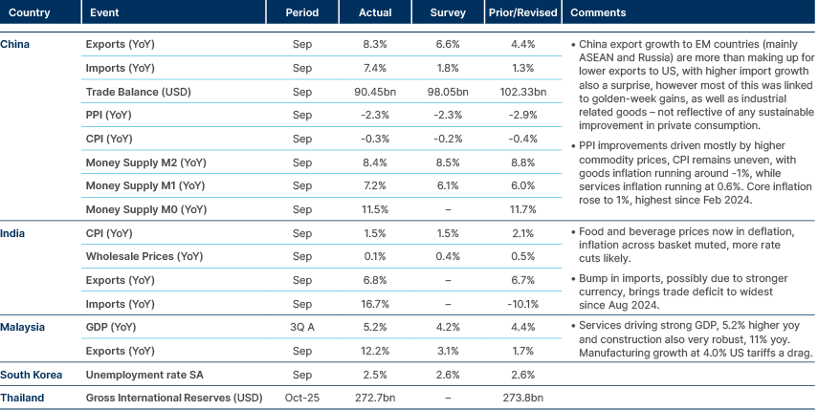The height and width of the screenshot is (410, 818).
Task: Select the 3Q A period cell
Action: click(302, 327)
